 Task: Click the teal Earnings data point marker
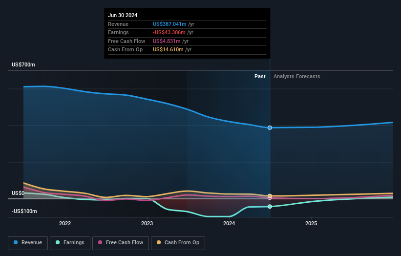point(270,207)
